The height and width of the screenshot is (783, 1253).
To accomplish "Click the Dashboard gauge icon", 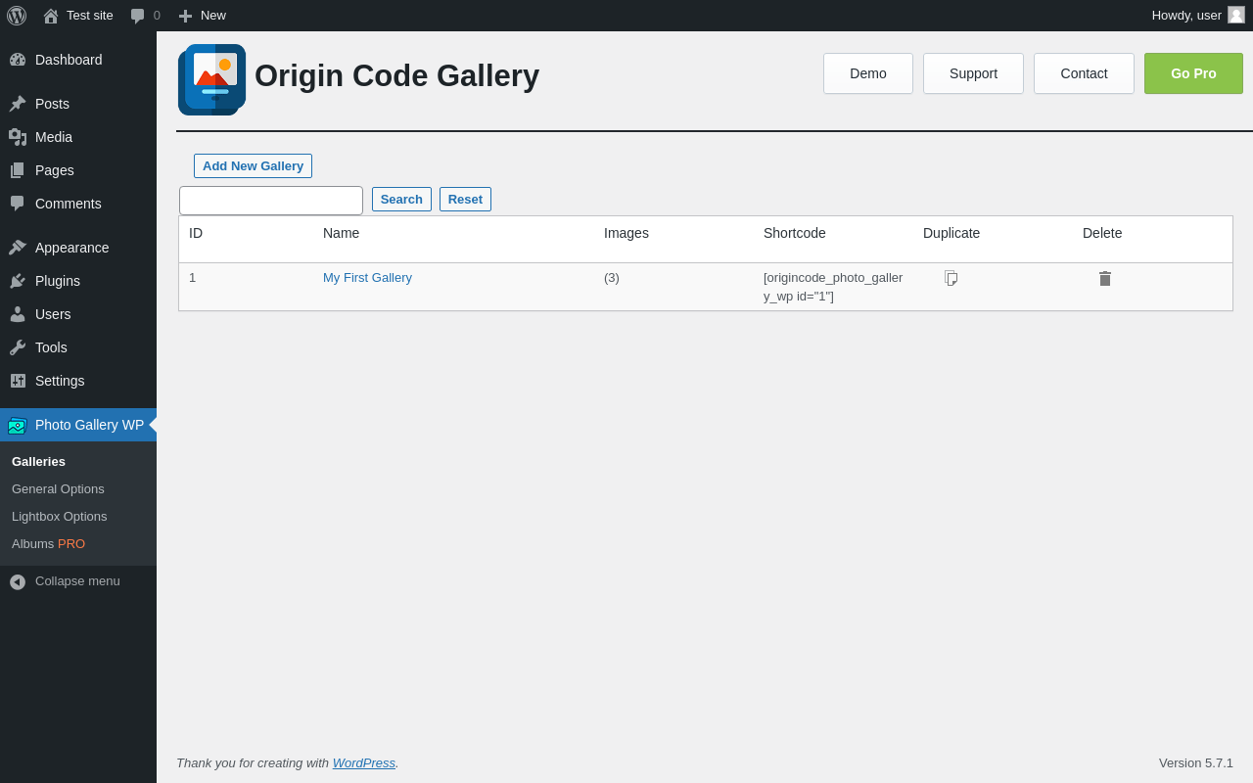I will [18, 60].
